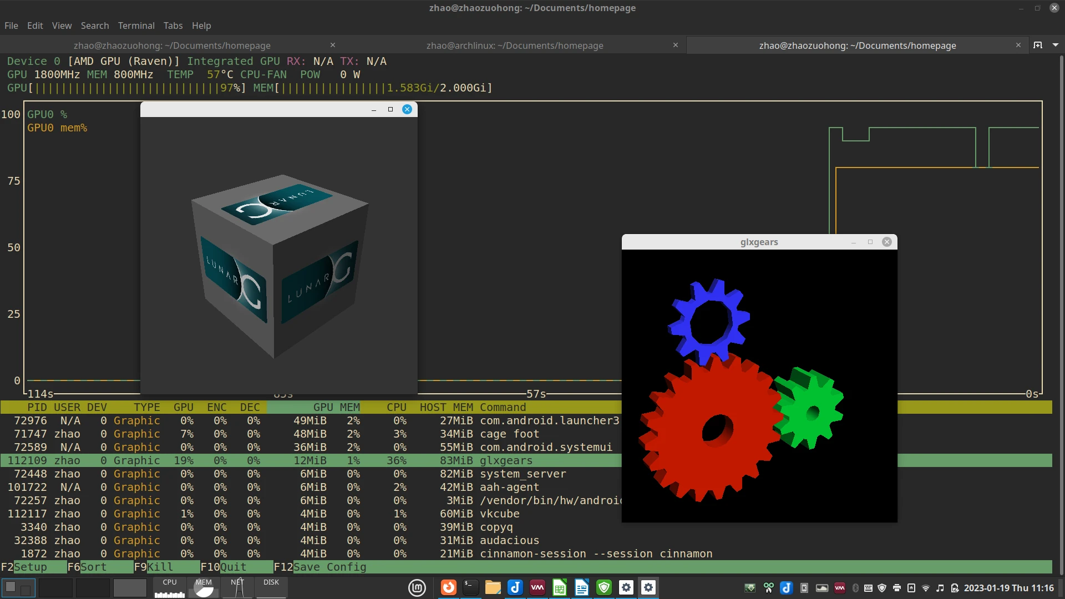Open the music note sound icon
This screenshot has width=1065, height=599.
(x=940, y=588)
